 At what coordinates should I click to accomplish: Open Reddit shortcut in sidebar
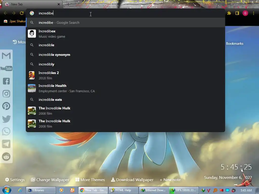coord(6,157)
